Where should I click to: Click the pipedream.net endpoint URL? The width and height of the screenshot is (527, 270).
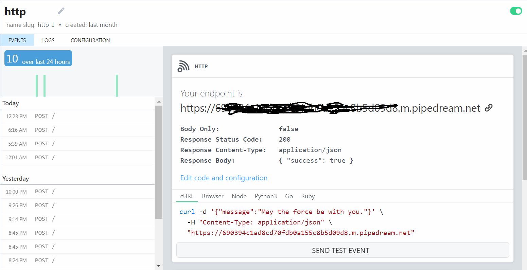[330, 108]
